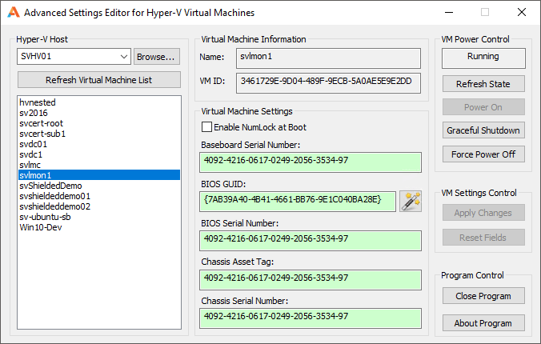Click the Reset Fields button

(483, 238)
